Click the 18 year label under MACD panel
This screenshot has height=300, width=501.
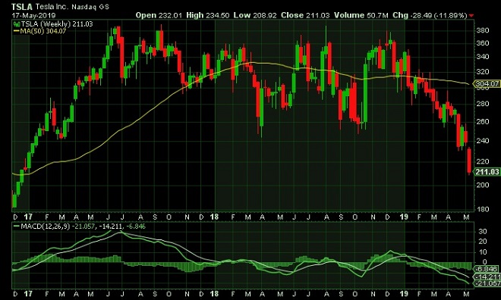pyautogui.click(x=214, y=293)
